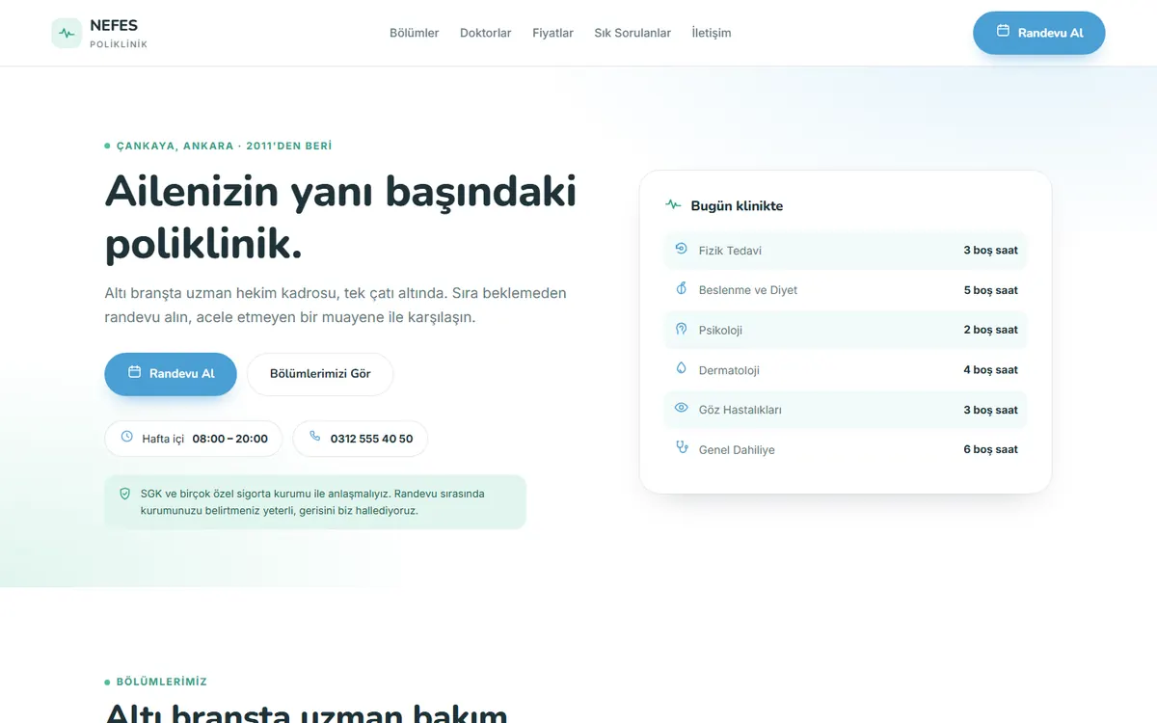Select the Genel Dahiliye row

[846, 450]
